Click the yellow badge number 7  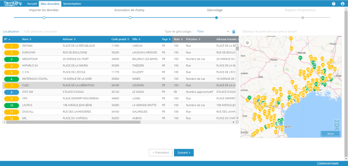click(x=12, y=85)
